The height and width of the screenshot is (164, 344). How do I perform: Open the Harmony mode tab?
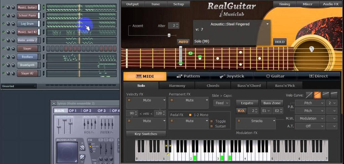click(177, 86)
